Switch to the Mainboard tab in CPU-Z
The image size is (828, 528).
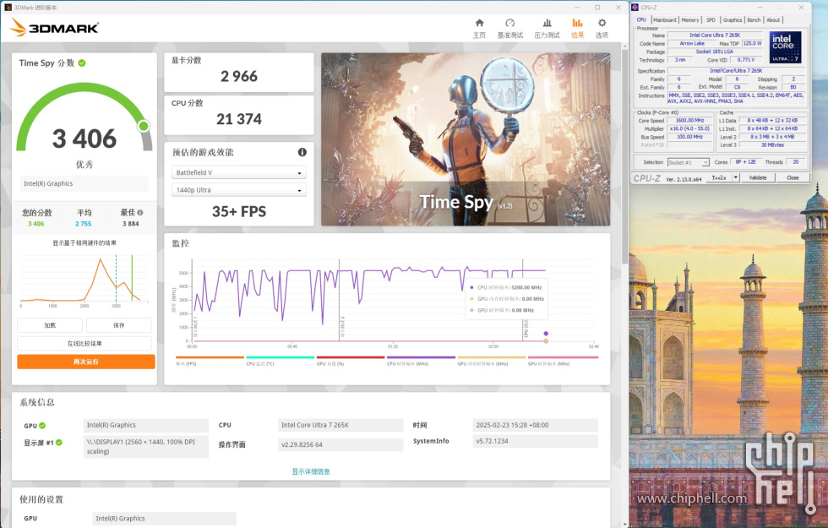(665, 20)
